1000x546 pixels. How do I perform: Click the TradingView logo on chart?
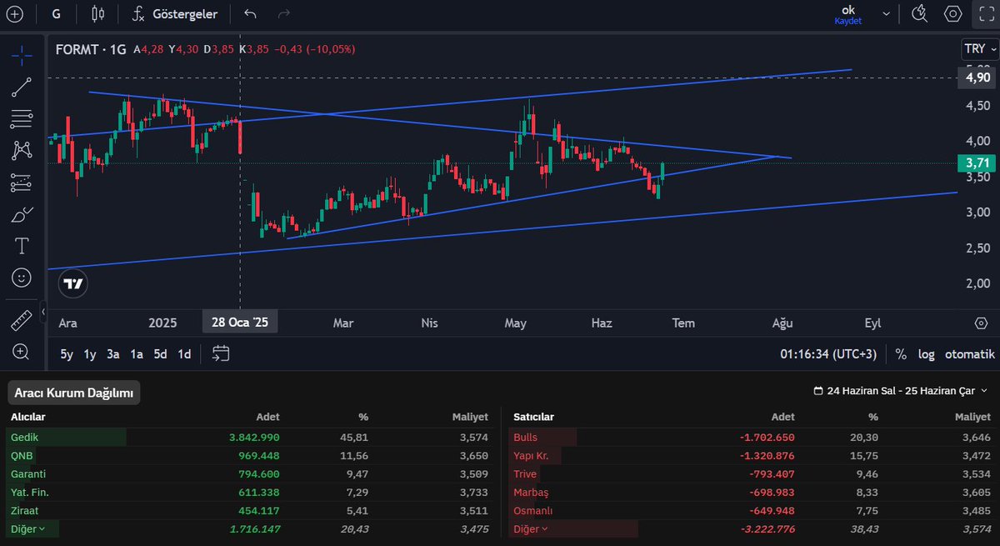pos(73,284)
